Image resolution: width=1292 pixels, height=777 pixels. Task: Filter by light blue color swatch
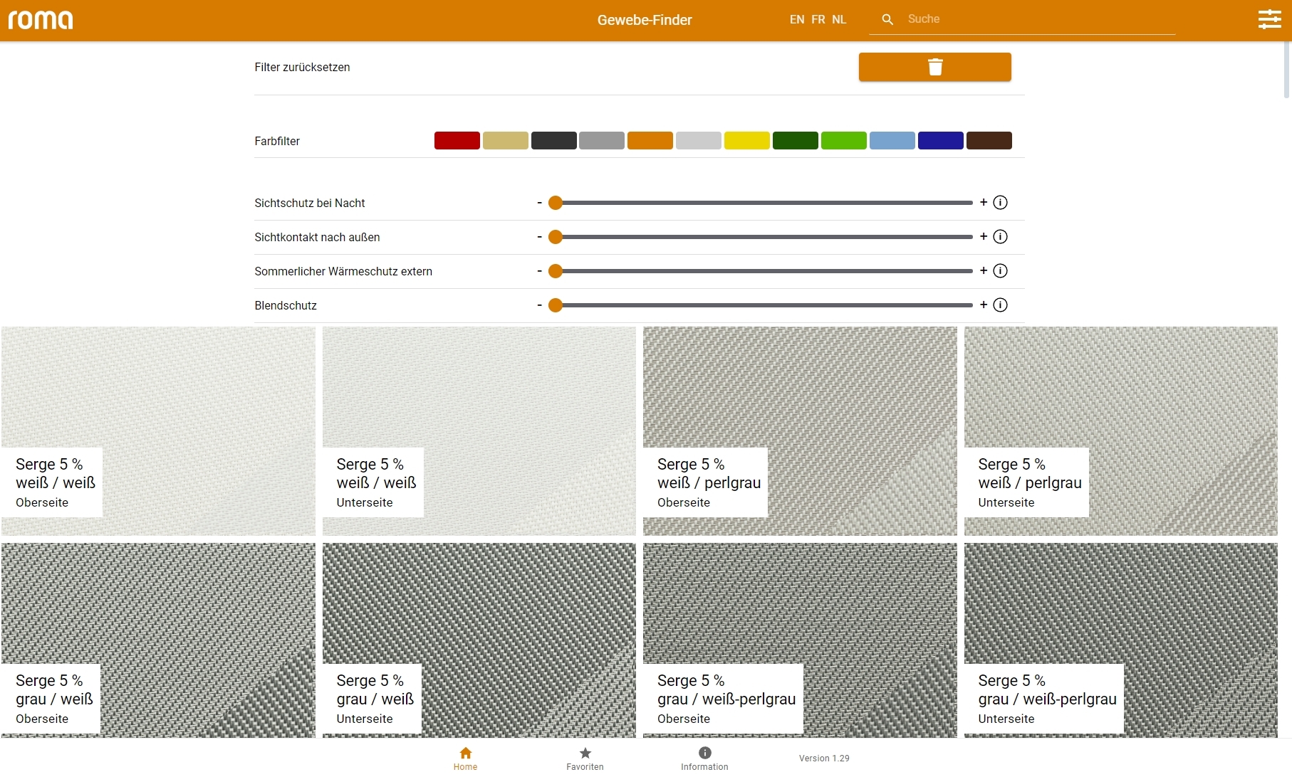(x=892, y=140)
